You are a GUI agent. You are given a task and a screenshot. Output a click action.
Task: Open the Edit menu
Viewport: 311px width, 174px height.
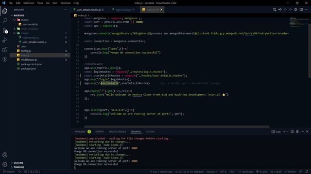[18, 3]
